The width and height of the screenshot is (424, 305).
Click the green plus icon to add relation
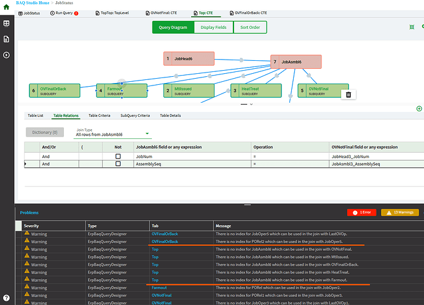[x=419, y=109]
